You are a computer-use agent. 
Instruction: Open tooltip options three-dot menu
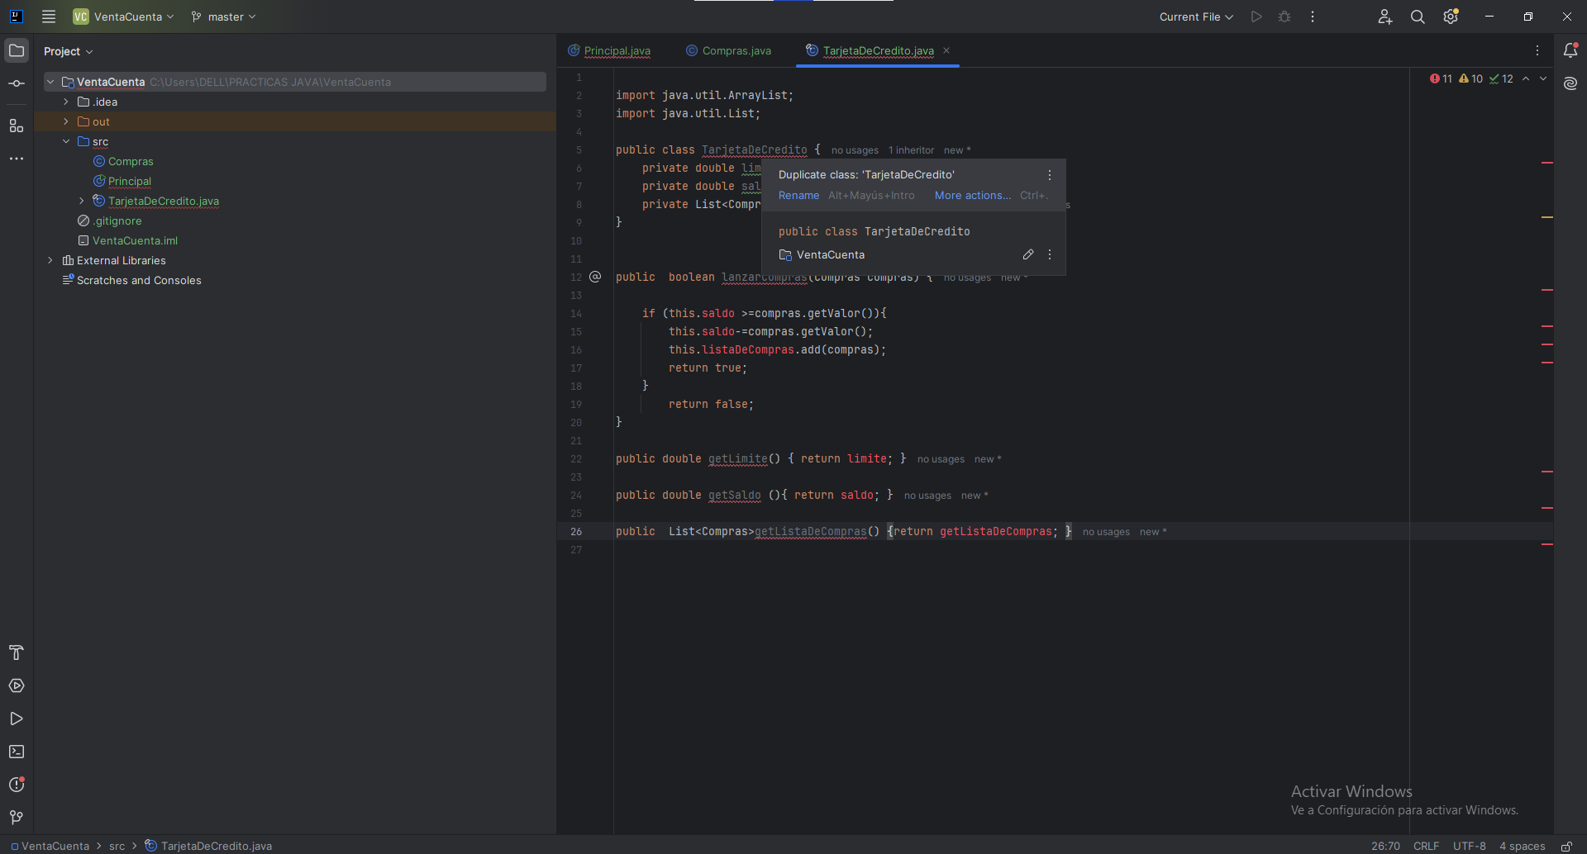pos(1050,175)
